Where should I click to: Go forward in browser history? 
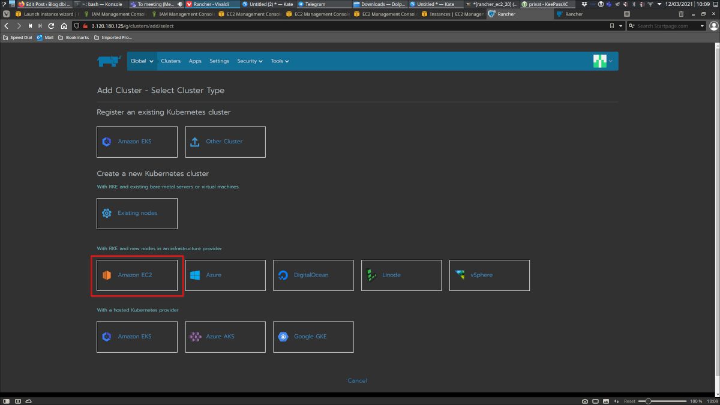click(x=19, y=26)
